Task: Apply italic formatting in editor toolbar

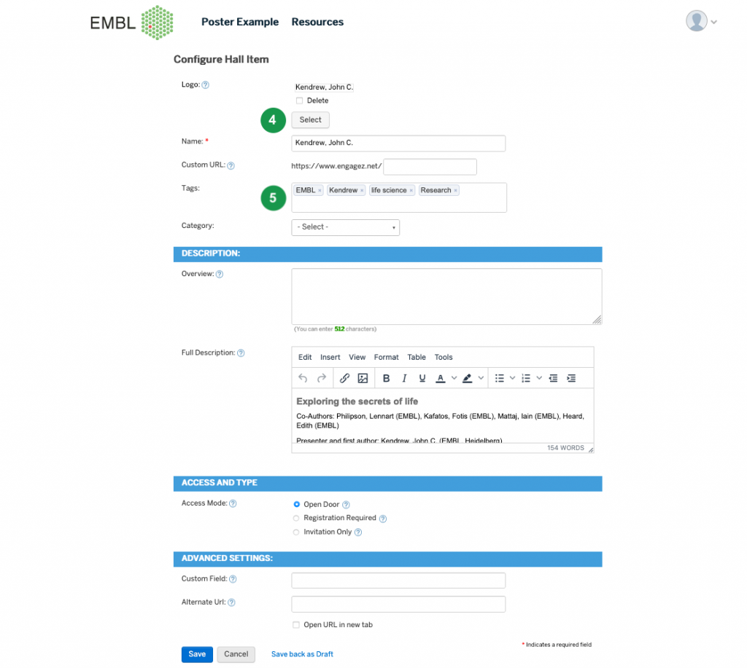Action: (404, 378)
